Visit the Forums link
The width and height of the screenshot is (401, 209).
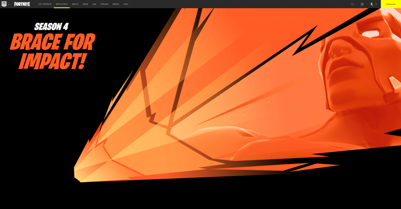pyautogui.click(x=104, y=4)
